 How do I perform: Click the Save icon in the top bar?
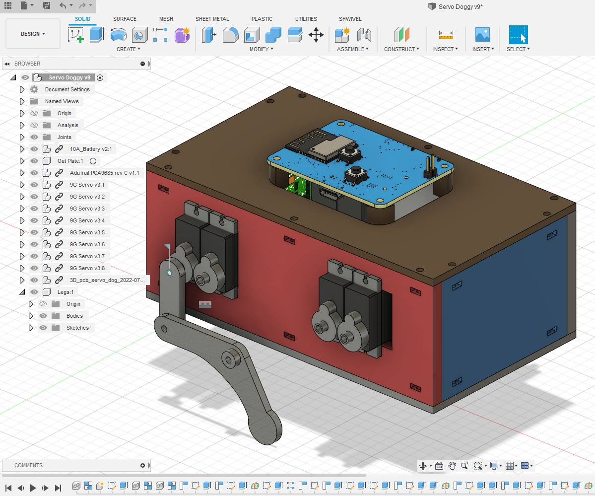(x=46, y=5)
